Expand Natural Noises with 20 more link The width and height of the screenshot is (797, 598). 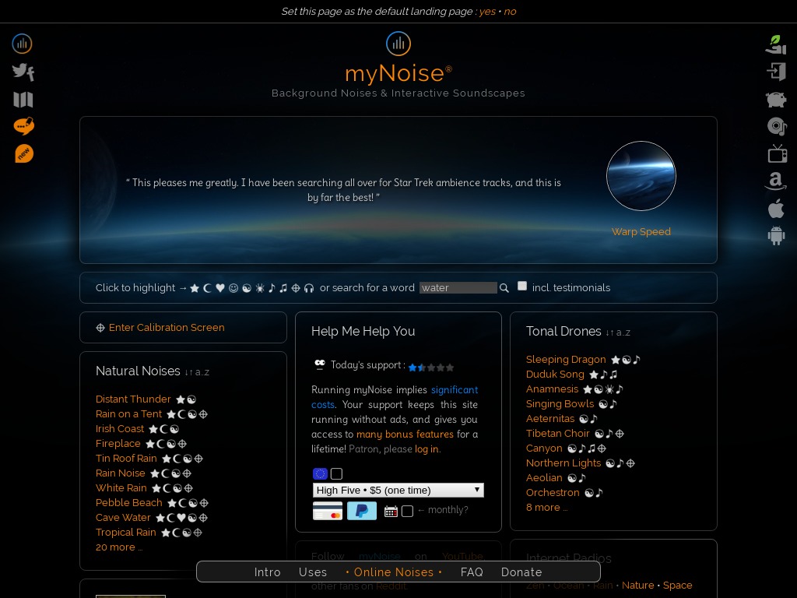click(x=118, y=547)
